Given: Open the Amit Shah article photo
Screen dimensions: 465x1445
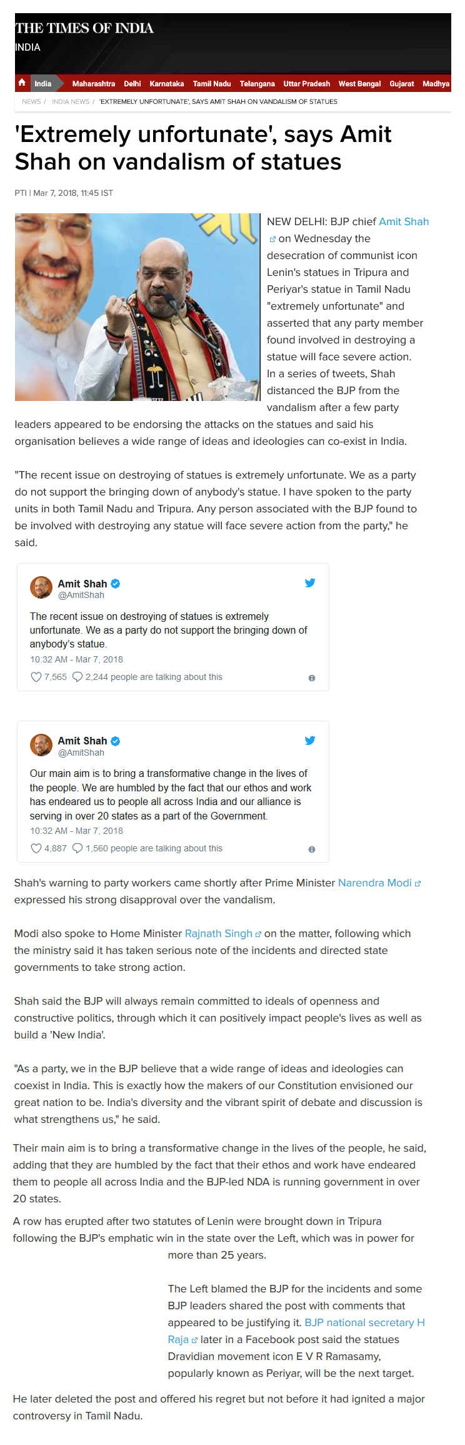Looking at the screenshot, I should tap(137, 307).
